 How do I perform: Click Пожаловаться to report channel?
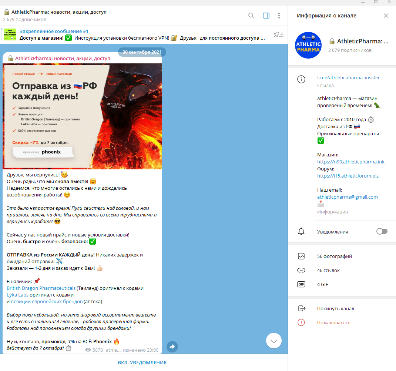[x=333, y=322]
